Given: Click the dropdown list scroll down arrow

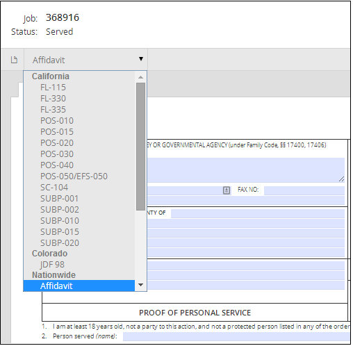Looking at the screenshot, I should tap(140, 285).
